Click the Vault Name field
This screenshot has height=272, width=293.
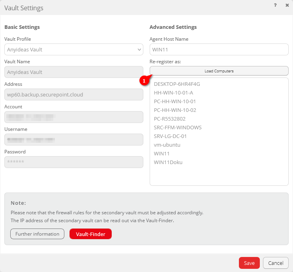coord(73,72)
